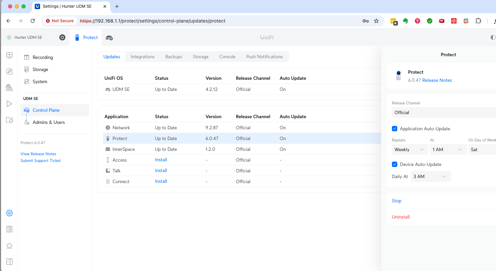Select the Network application row
Screen dimensions: 496x271
point(242,128)
